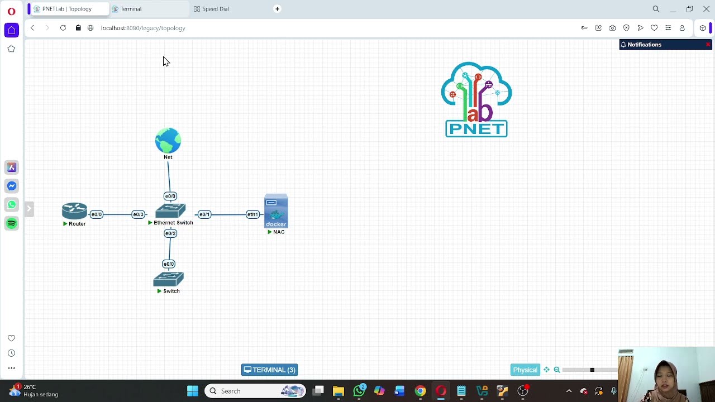Click the zoom out magnifier icon

click(x=557, y=370)
